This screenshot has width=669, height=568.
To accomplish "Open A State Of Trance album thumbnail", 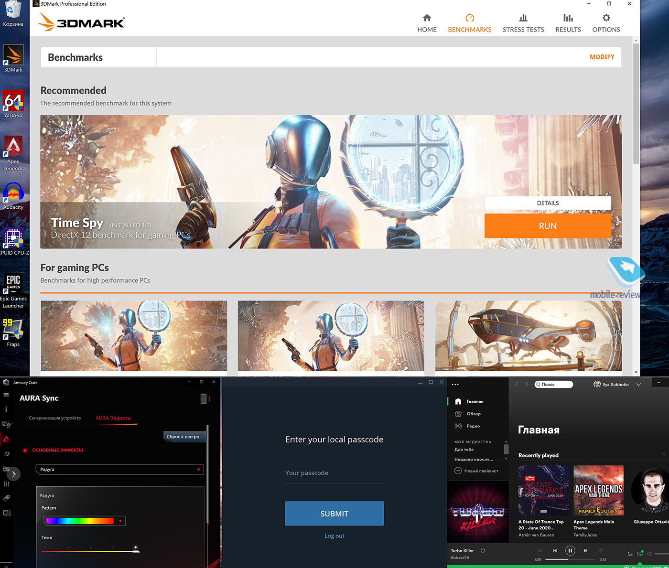I will click(543, 490).
